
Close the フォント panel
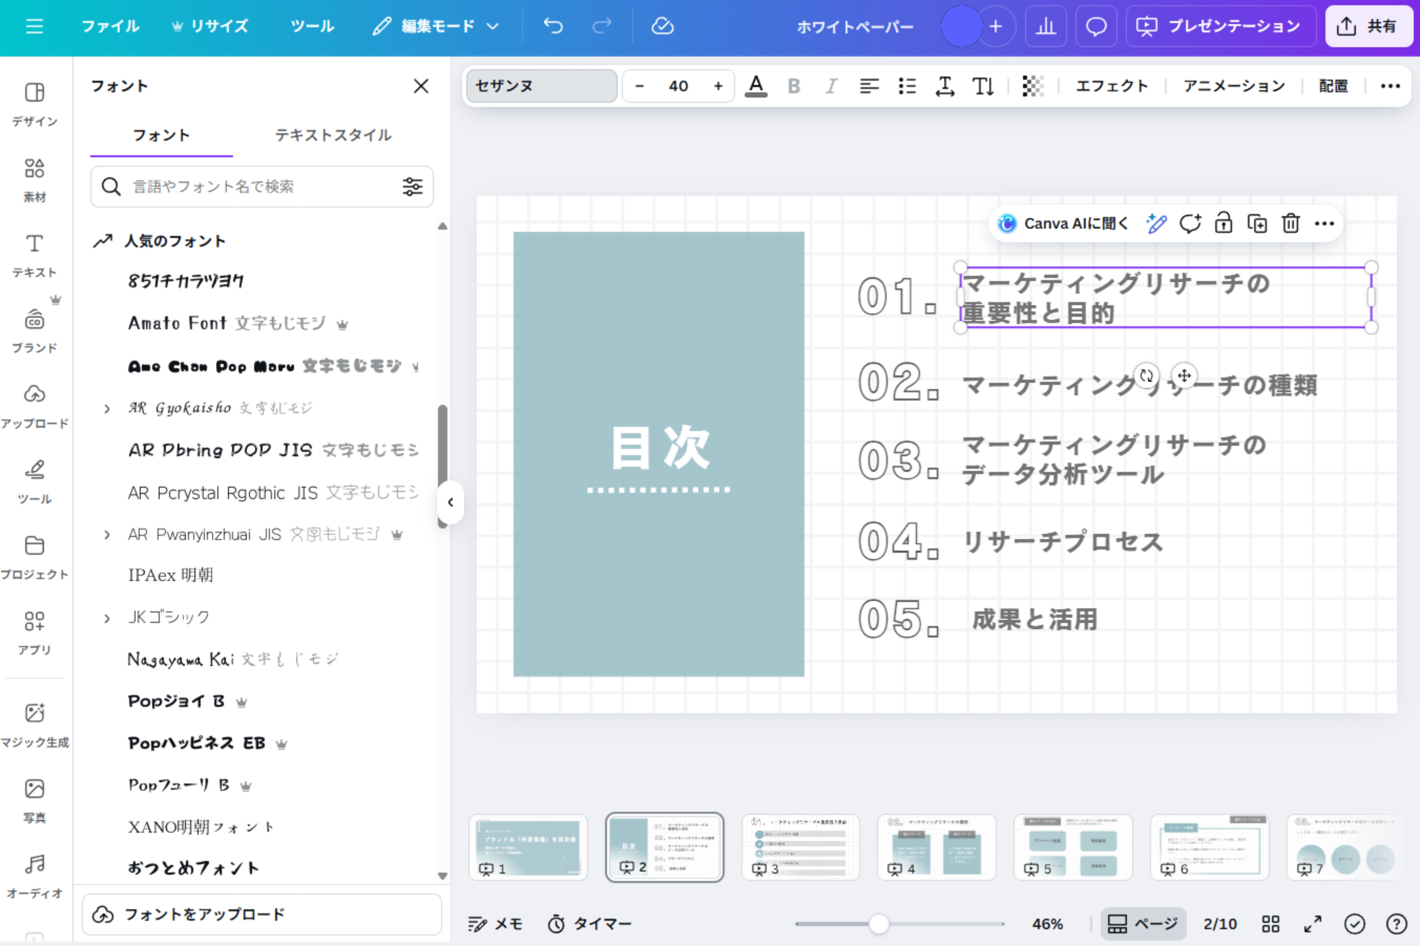click(421, 86)
